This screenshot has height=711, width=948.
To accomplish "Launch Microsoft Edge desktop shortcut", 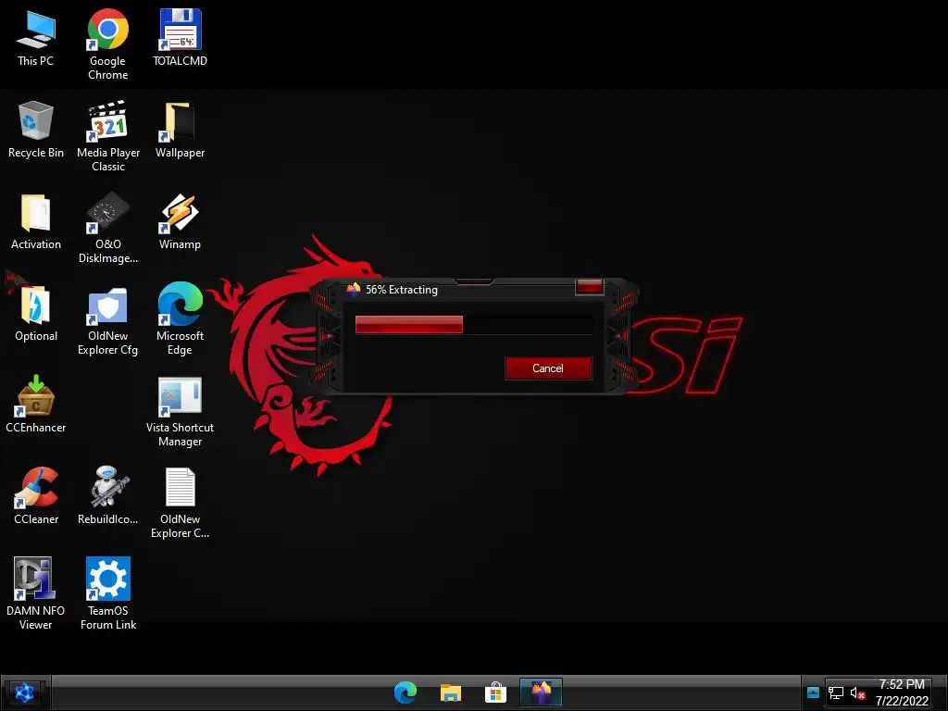I will pyautogui.click(x=181, y=319).
